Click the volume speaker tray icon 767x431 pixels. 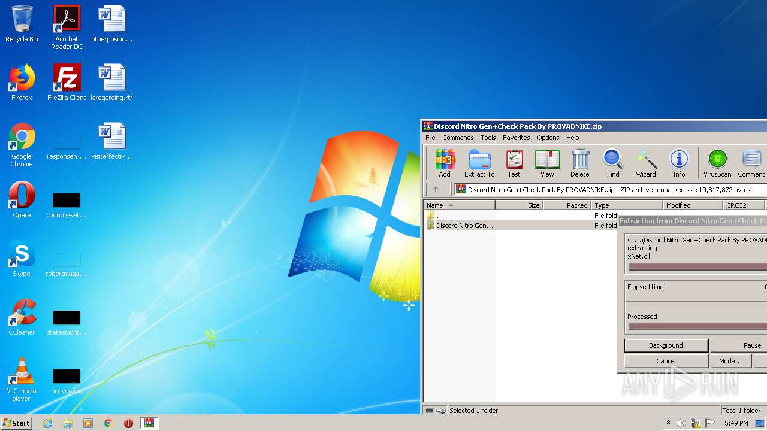681,423
